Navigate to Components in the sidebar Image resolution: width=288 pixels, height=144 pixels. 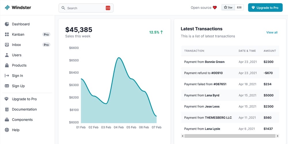22,120
